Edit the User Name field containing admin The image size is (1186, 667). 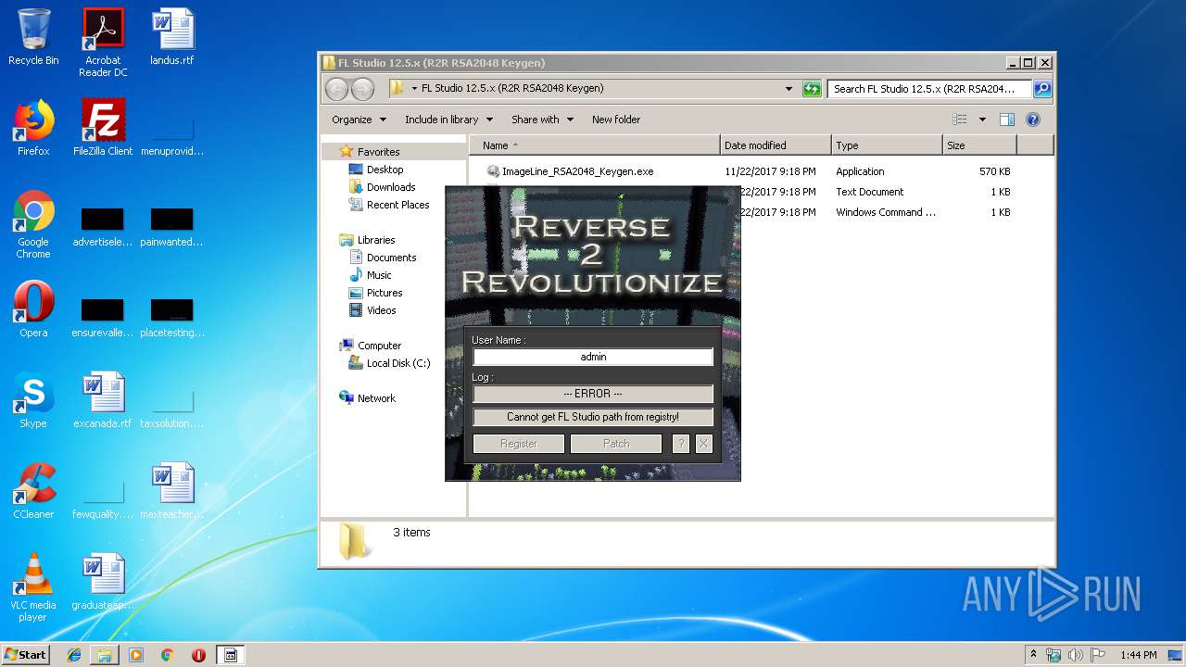tap(593, 357)
